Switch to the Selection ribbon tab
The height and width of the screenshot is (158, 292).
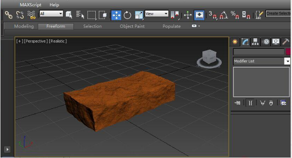(92, 26)
